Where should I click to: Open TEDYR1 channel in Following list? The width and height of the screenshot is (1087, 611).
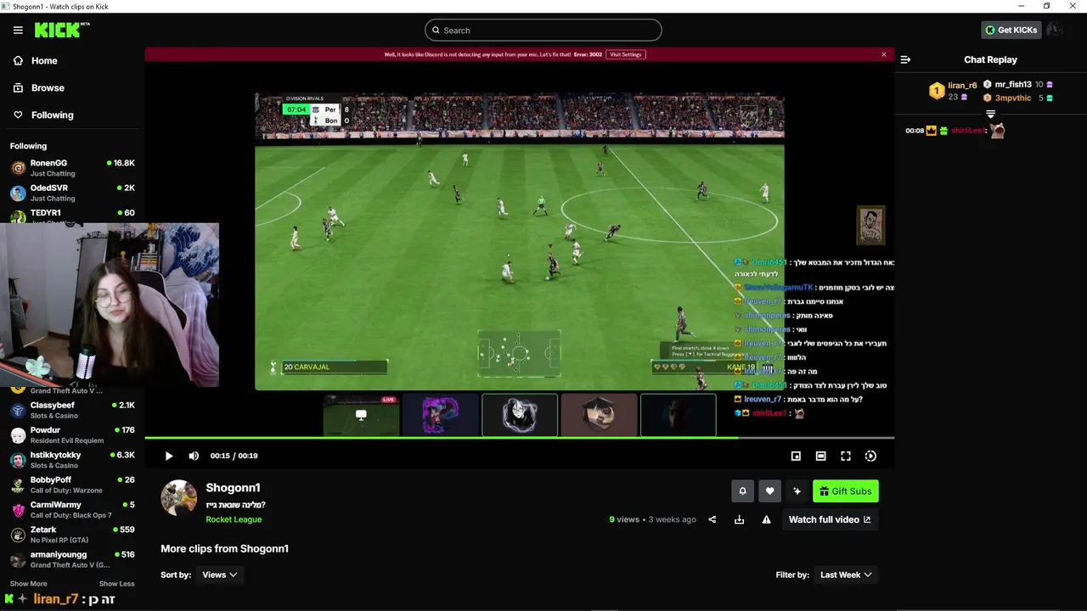tap(72, 214)
